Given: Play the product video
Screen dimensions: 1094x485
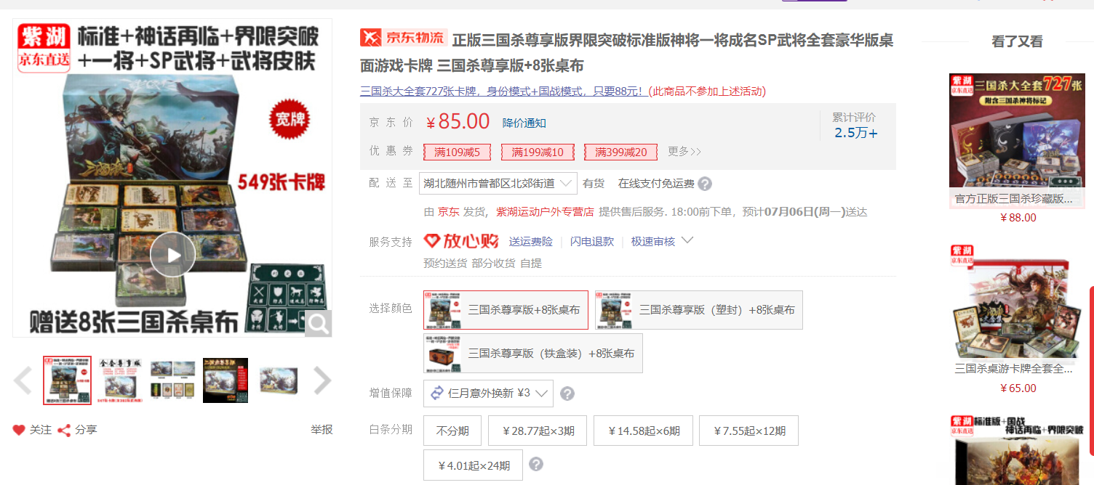Looking at the screenshot, I should point(172,254).
